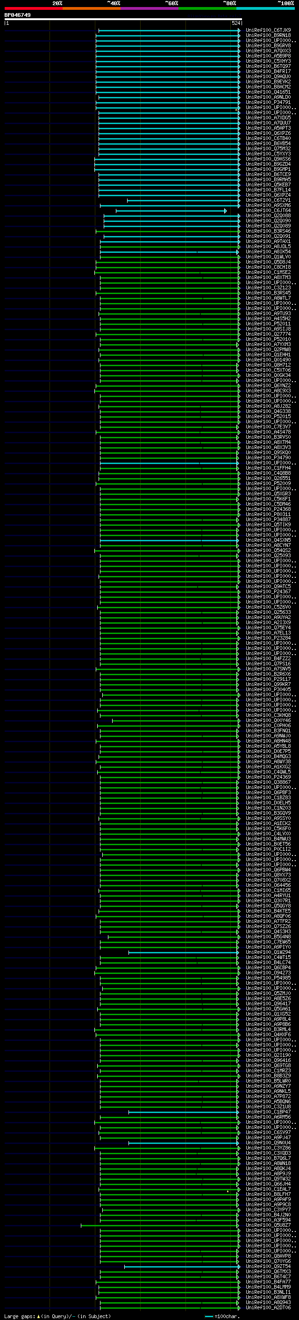Click the green ~80% identity legend bar
Viewport: 299px width, 1320px height.
click(207, 8)
